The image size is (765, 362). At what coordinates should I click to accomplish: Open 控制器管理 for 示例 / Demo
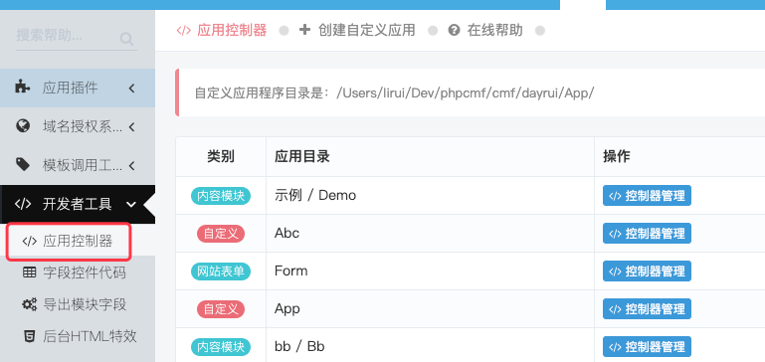pyautogui.click(x=647, y=196)
